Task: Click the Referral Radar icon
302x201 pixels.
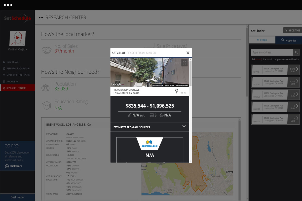Action: pos(4,69)
